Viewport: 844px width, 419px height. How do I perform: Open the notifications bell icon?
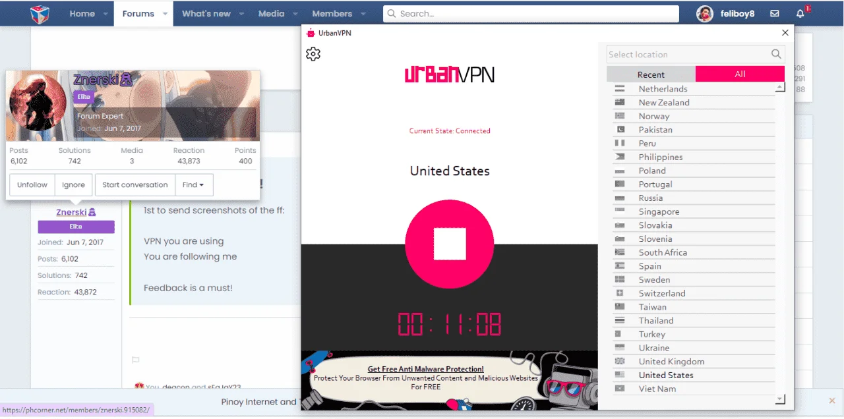pos(800,13)
